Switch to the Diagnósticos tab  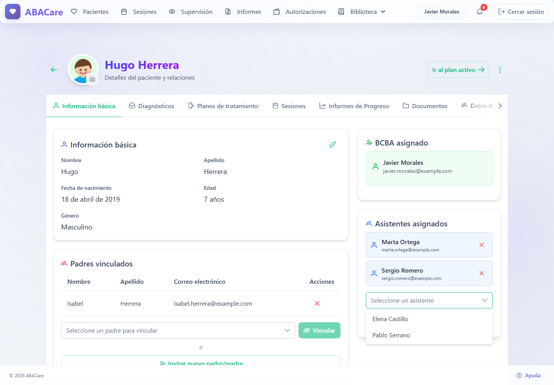tap(152, 106)
